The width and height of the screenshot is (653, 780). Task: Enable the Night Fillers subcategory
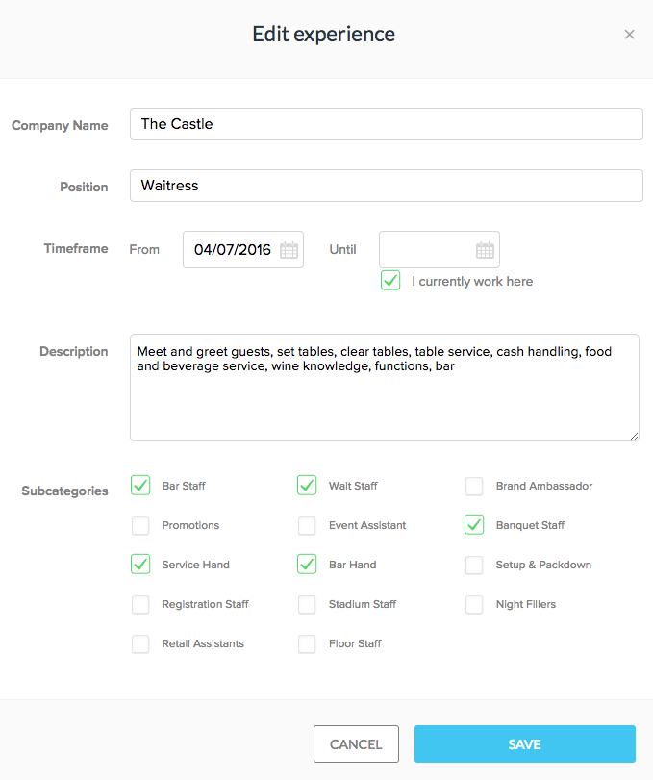point(474,604)
